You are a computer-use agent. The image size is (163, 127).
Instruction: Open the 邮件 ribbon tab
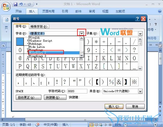(79, 11)
